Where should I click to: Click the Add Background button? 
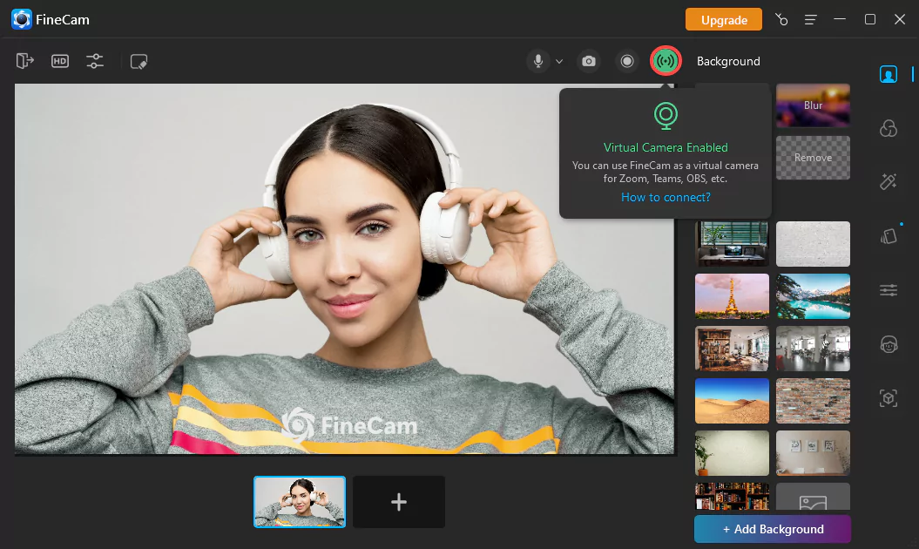coord(773,529)
